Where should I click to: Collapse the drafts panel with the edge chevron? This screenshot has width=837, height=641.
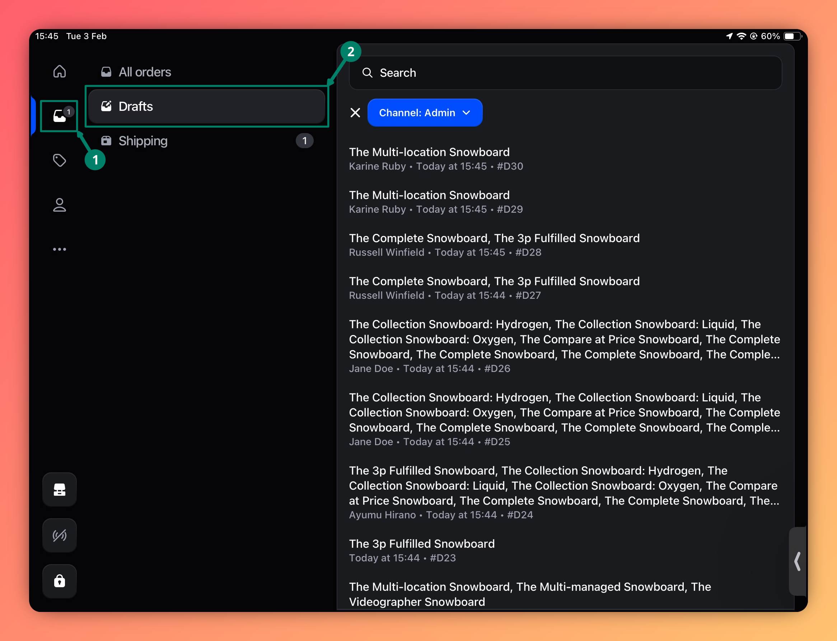(x=797, y=561)
